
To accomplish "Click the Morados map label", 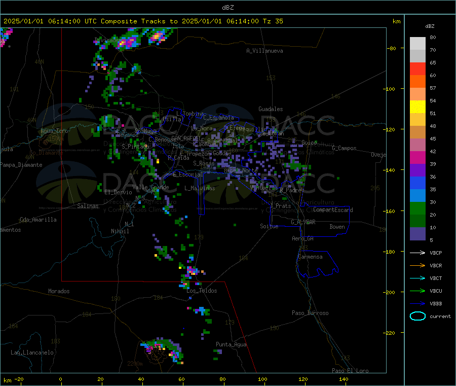I will [x=59, y=291].
